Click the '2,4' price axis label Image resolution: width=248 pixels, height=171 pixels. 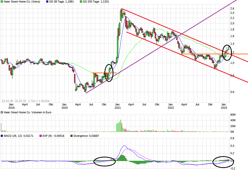click(x=232, y=13)
